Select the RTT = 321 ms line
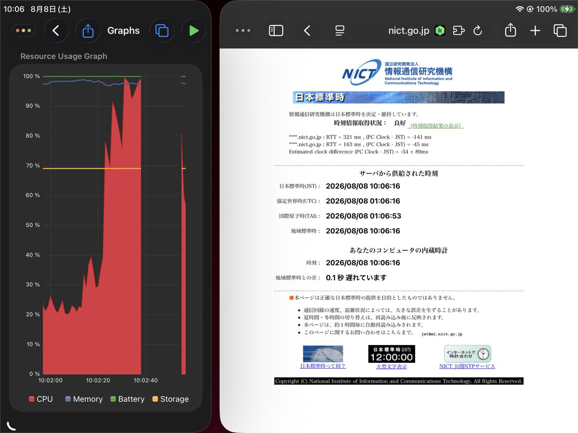This screenshot has height=433, width=578. pos(360,137)
